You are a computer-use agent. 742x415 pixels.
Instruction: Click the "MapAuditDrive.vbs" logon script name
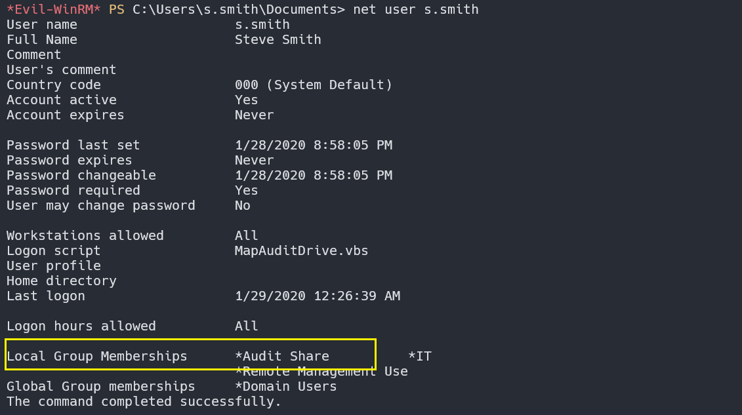pos(301,251)
